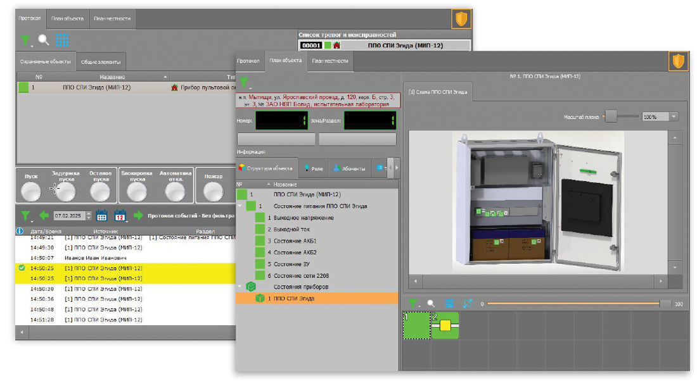Select the Состояние АКБ1 tree item
697x381 pixels.
(x=295, y=241)
